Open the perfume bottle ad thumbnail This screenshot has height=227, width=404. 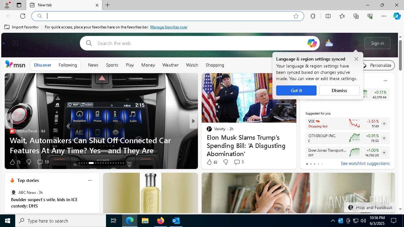(151, 193)
